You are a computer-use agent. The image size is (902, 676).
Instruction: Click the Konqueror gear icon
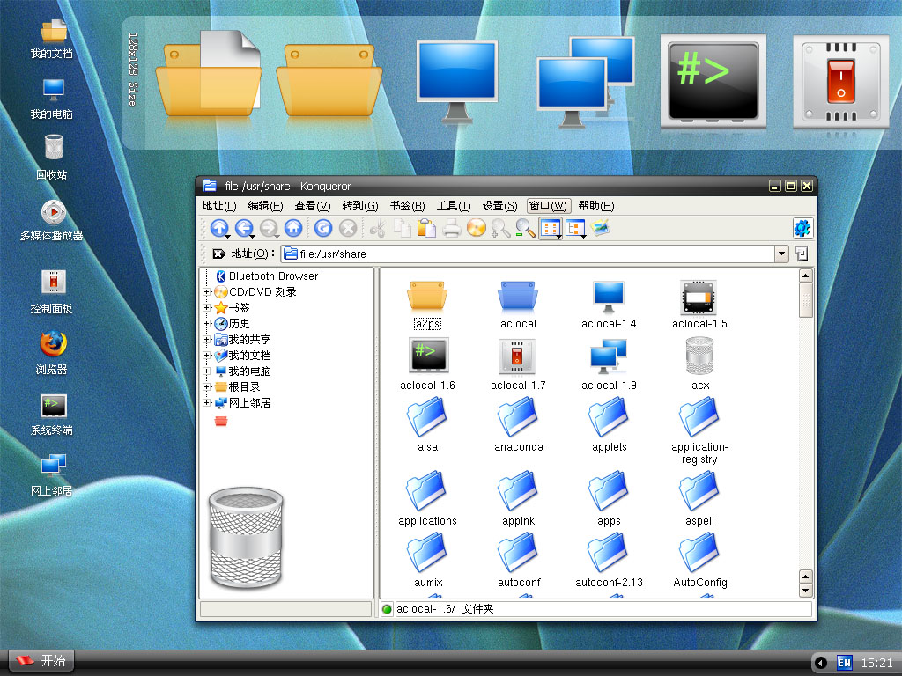point(802,228)
